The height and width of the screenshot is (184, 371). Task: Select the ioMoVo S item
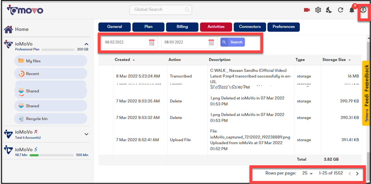click(26, 150)
